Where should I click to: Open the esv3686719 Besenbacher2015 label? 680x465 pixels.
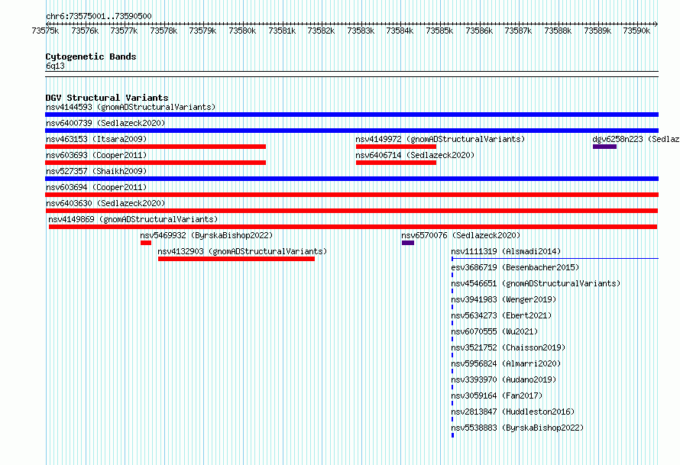coord(515,267)
